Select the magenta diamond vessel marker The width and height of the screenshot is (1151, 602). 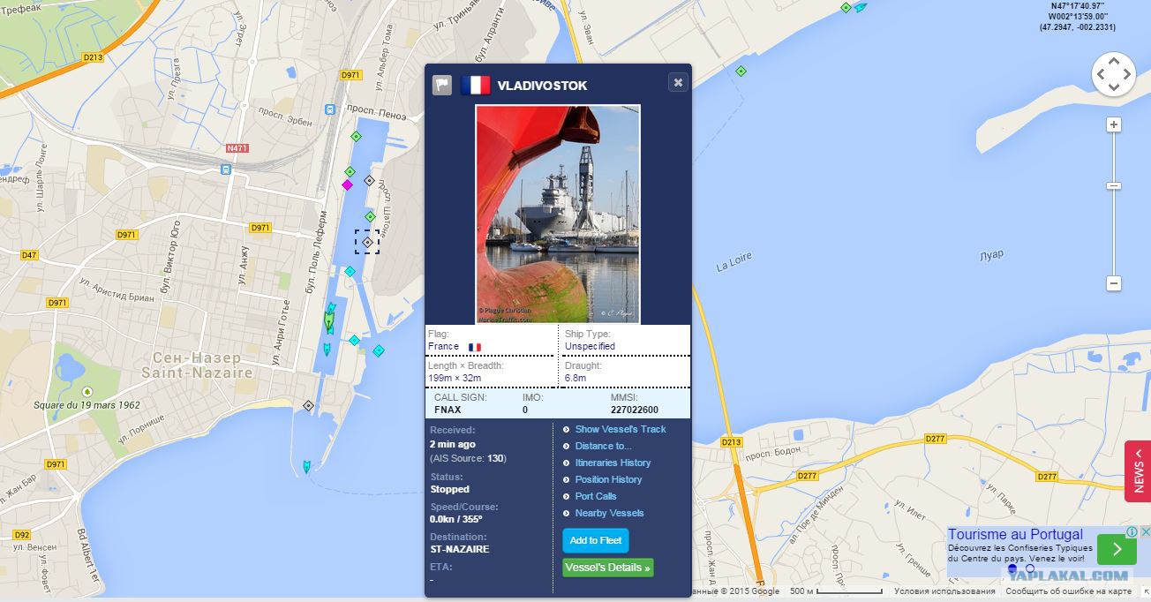[347, 184]
